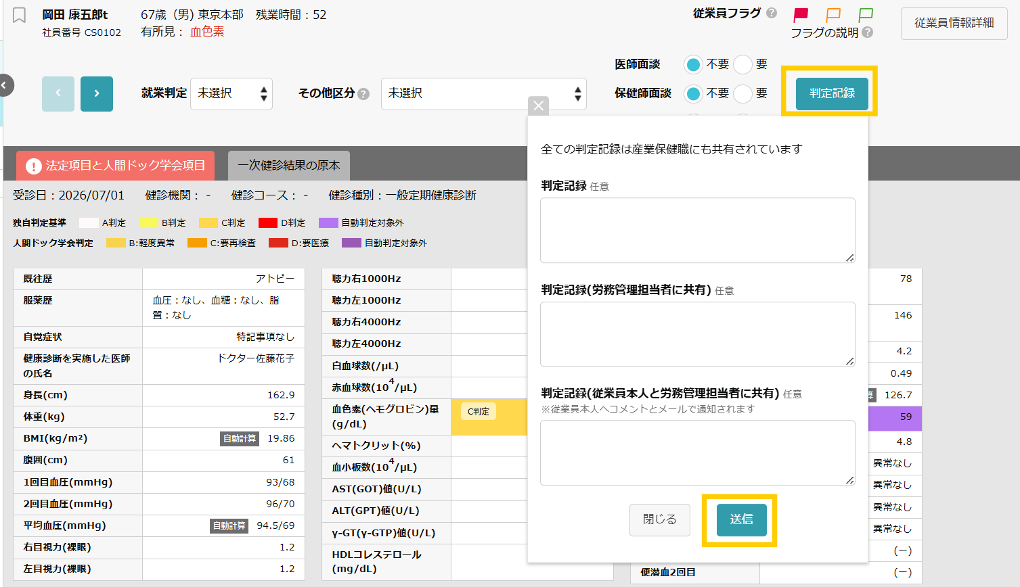Click the employee name 岡田 康五郎t
1020x587 pixels.
point(75,15)
